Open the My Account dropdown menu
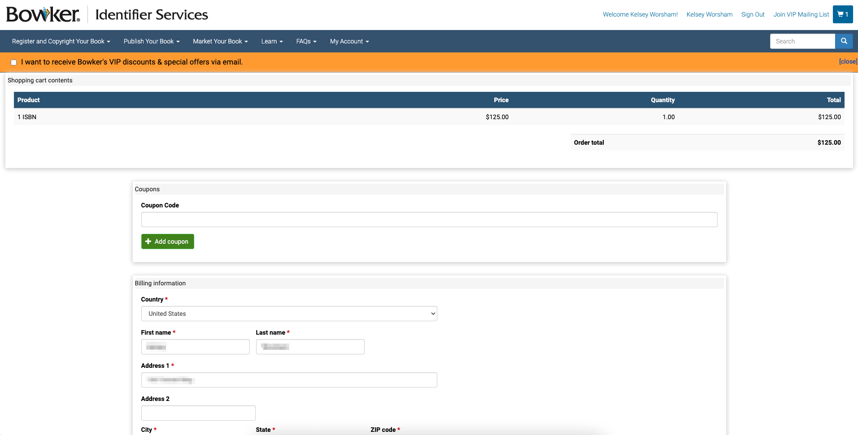858x435 pixels. pyautogui.click(x=349, y=41)
